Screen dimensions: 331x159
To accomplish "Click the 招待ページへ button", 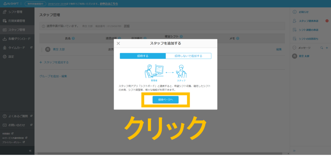I will 165,100.
